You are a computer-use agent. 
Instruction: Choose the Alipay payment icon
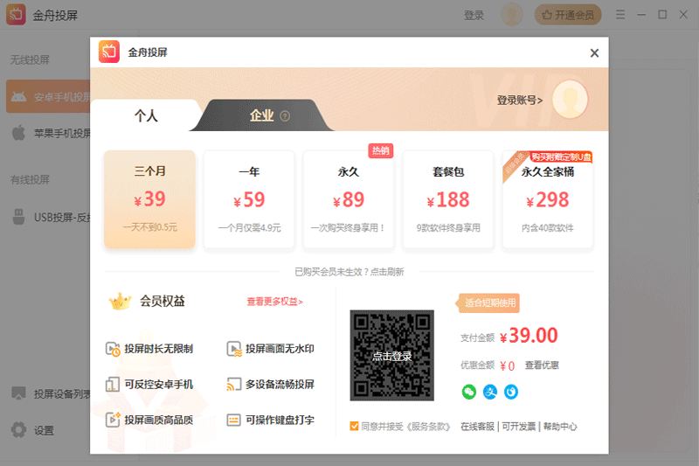coord(490,392)
